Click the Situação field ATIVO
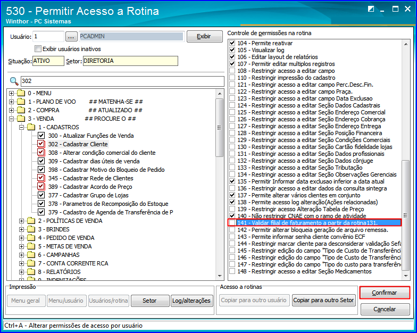 tap(48, 61)
